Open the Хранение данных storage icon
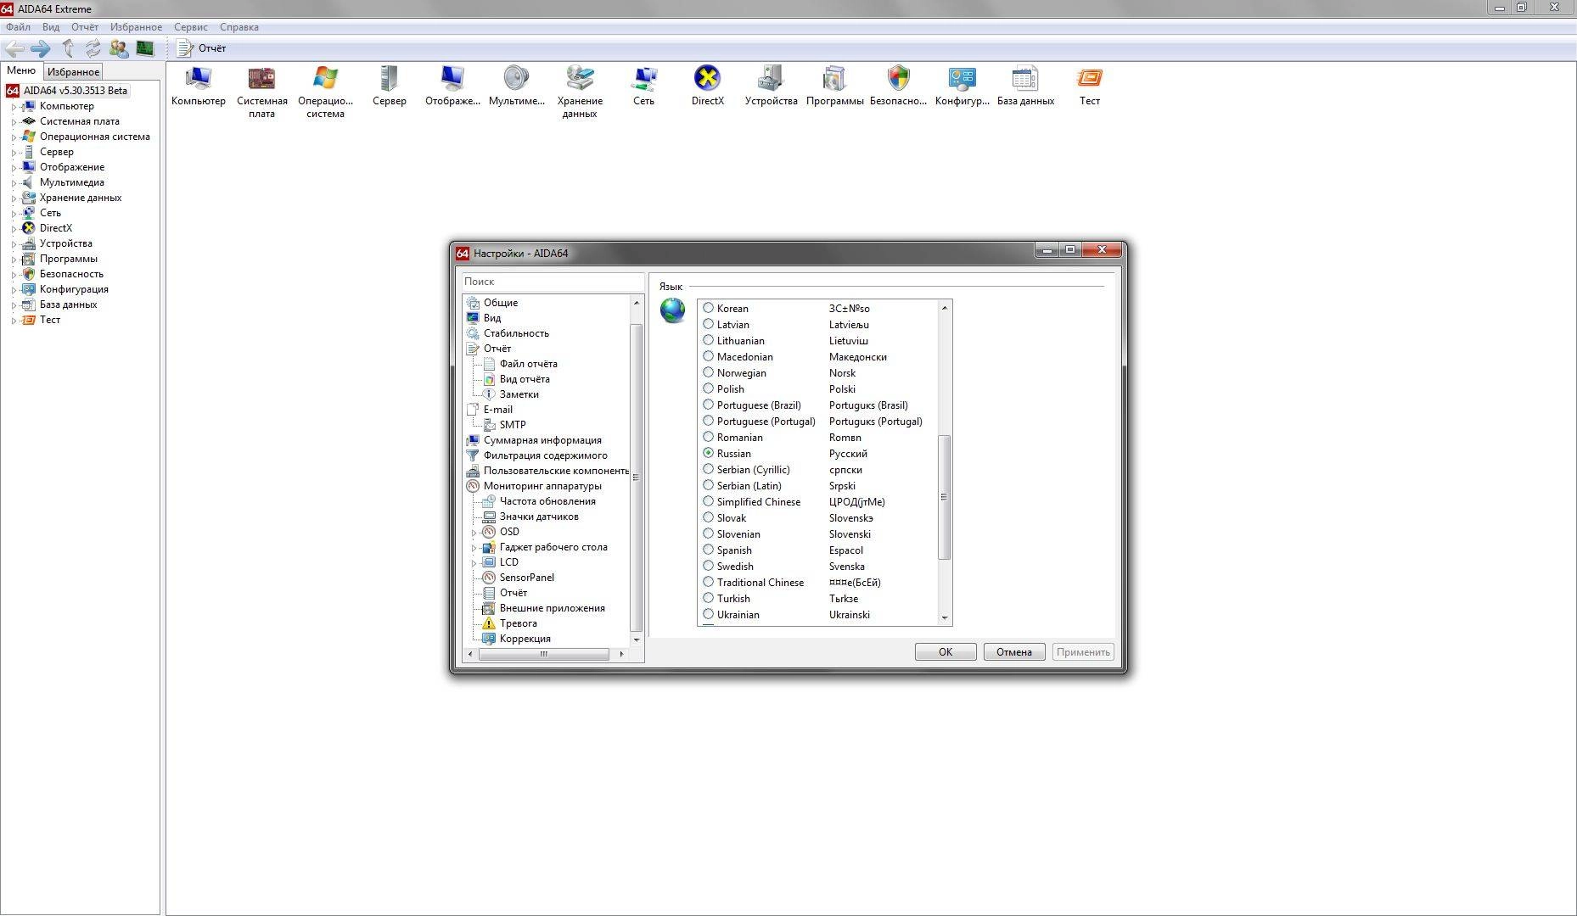 point(580,92)
